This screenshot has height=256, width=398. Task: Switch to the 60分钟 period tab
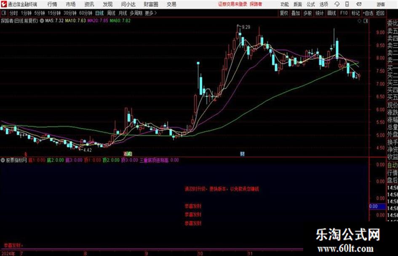(85, 13)
